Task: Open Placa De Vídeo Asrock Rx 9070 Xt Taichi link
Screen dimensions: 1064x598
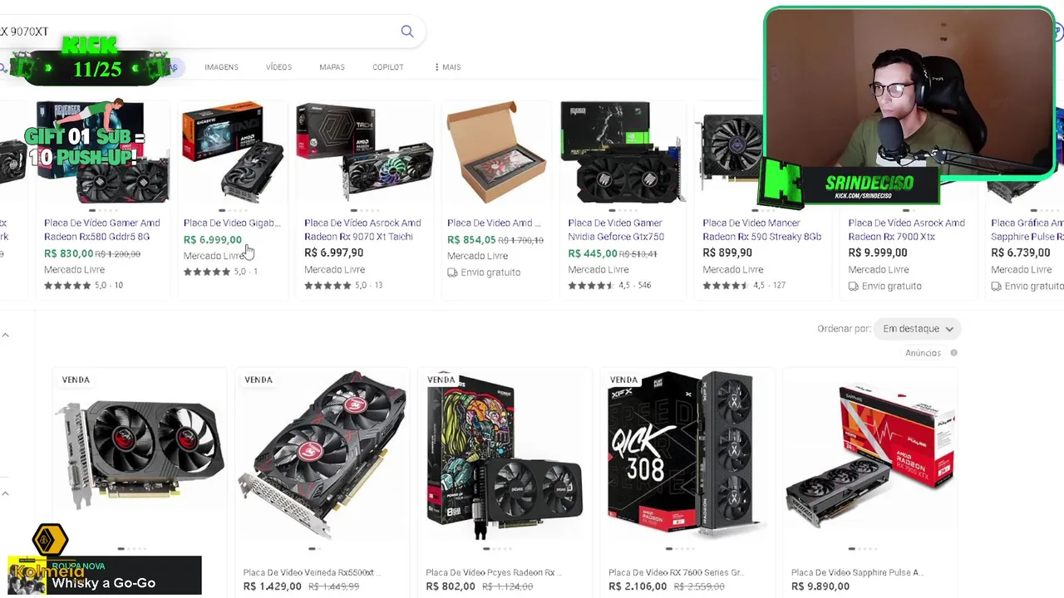Action: coord(362,229)
